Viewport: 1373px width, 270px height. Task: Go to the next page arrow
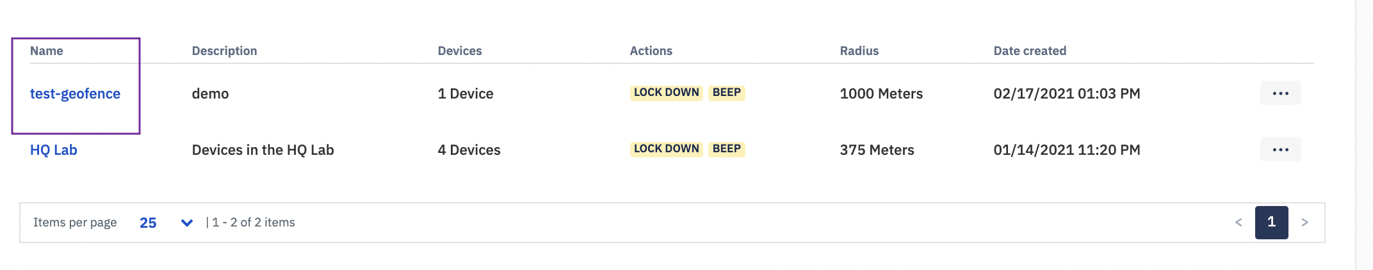[x=1304, y=223]
